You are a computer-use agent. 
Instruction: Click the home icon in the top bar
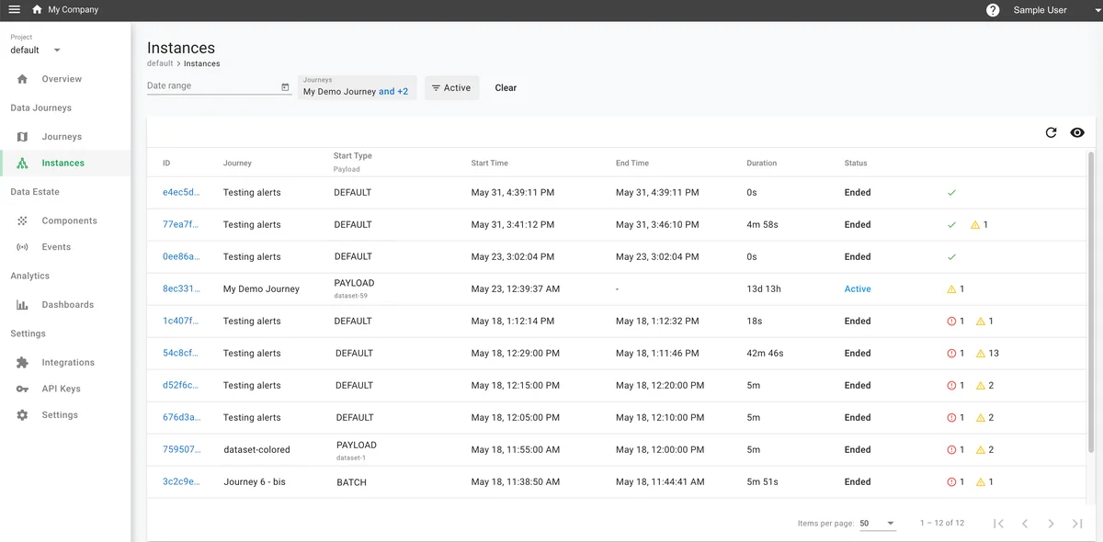click(35, 9)
